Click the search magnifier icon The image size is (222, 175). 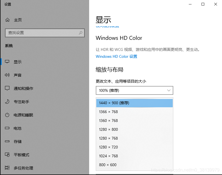(81, 33)
